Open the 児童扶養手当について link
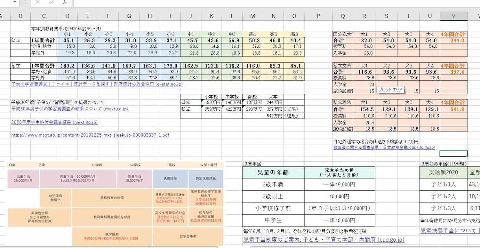Screen dimensions: 480x248 point(450,231)
